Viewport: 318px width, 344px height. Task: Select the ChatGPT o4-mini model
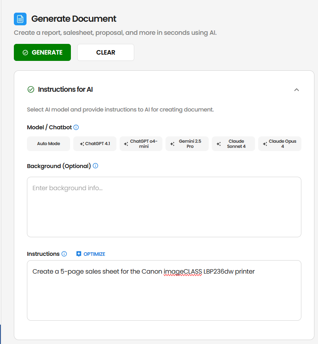tap(141, 144)
